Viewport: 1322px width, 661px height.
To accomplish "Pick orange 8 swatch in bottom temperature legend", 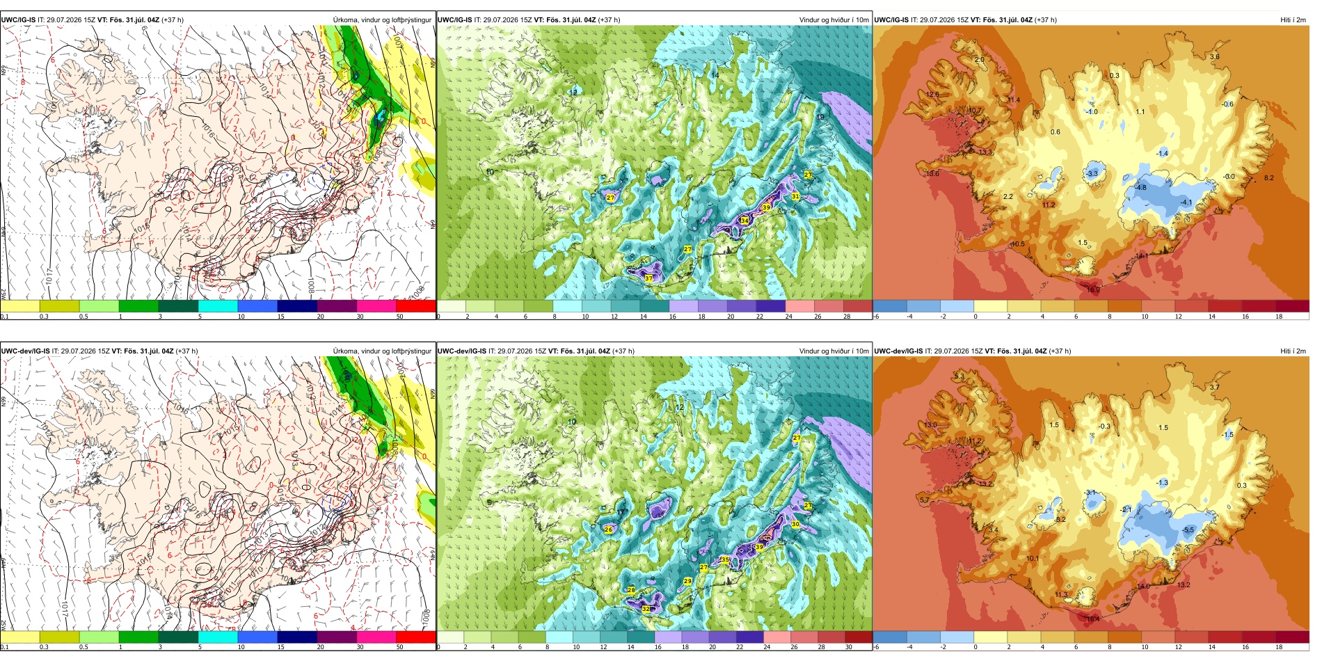I will pyautogui.click(x=1124, y=637).
